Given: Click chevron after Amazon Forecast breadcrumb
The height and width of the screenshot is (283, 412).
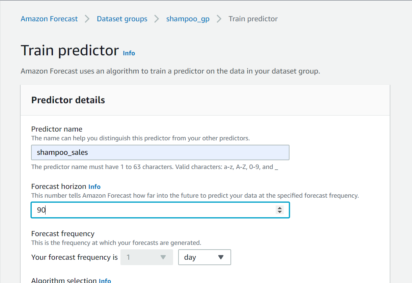Looking at the screenshot, I should click(87, 19).
